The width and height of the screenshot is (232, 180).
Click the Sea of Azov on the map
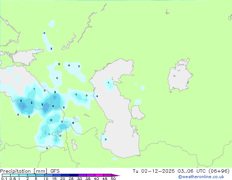[x=25, y=57]
